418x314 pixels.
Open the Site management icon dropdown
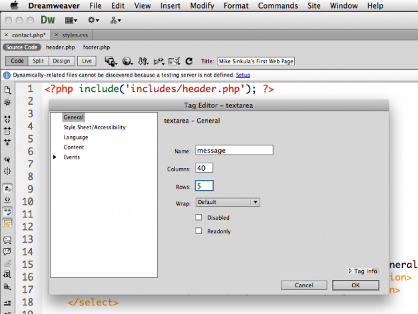coord(115,20)
